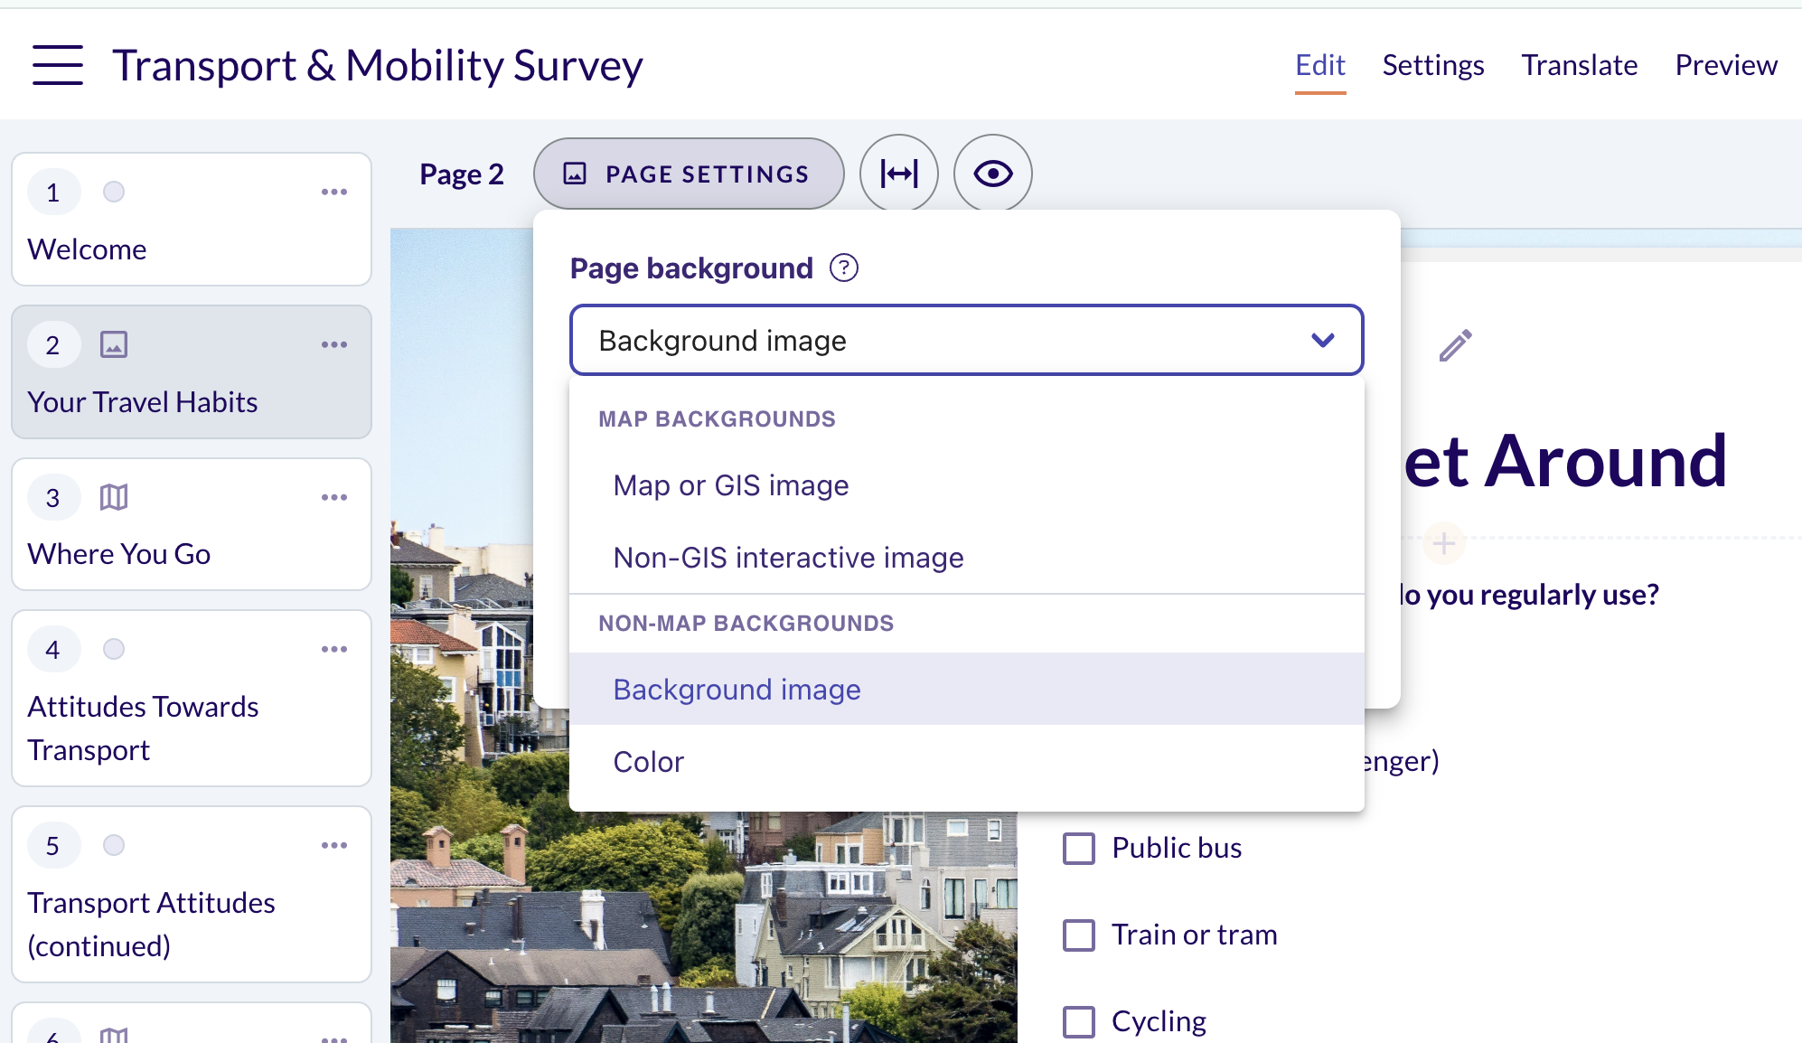Click the circle icon on page 5 card
Screen dimensions: 1802x1043
(x=114, y=845)
